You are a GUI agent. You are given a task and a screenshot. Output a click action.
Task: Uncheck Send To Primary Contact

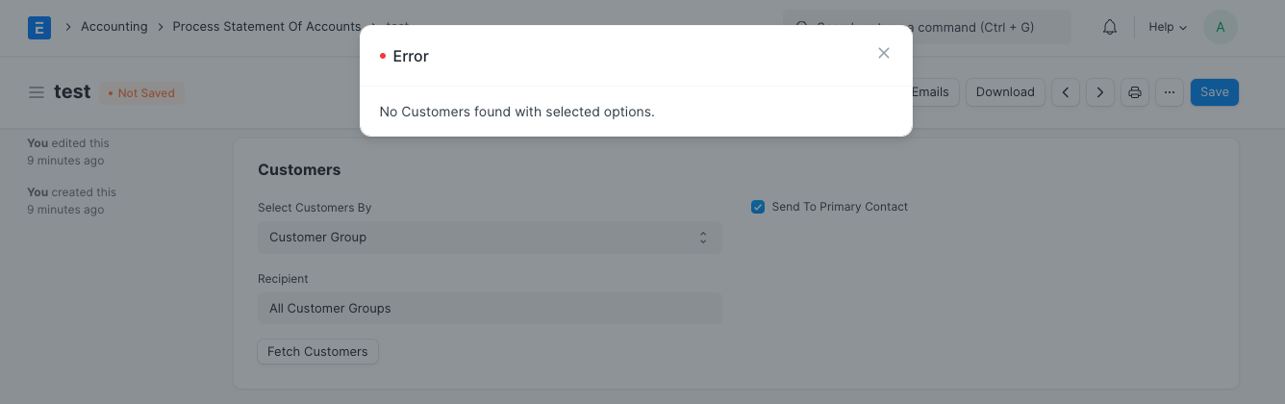[x=758, y=207]
